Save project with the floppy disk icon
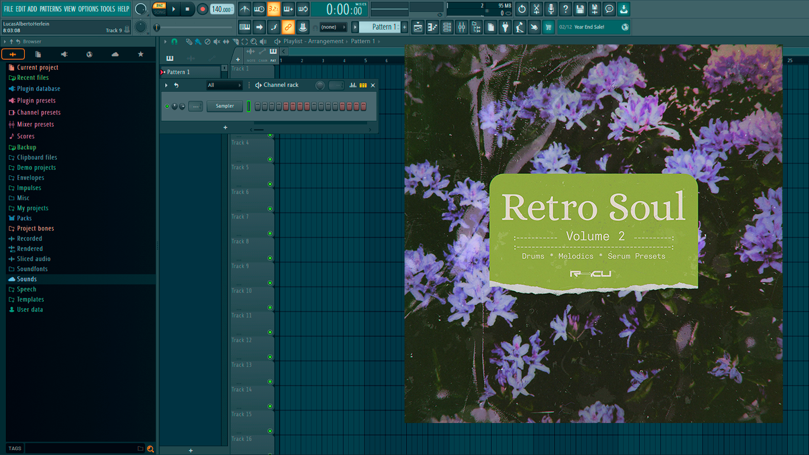 pyautogui.click(x=580, y=9)
